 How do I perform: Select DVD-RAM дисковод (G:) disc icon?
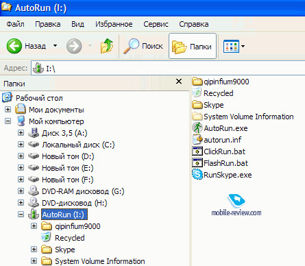[x=34, y=191]
